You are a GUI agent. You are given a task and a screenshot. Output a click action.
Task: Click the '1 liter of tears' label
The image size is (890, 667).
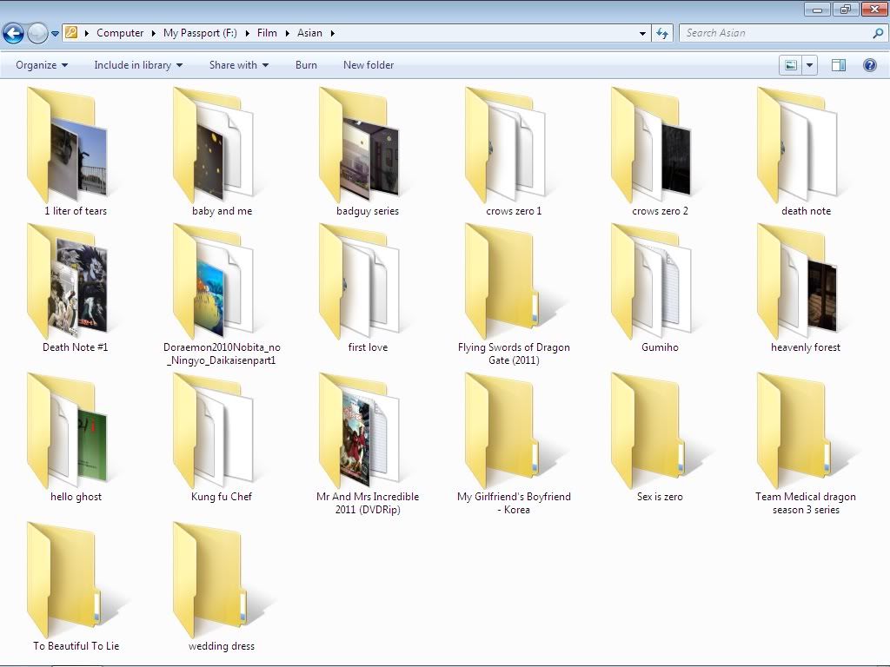point(76,211)
